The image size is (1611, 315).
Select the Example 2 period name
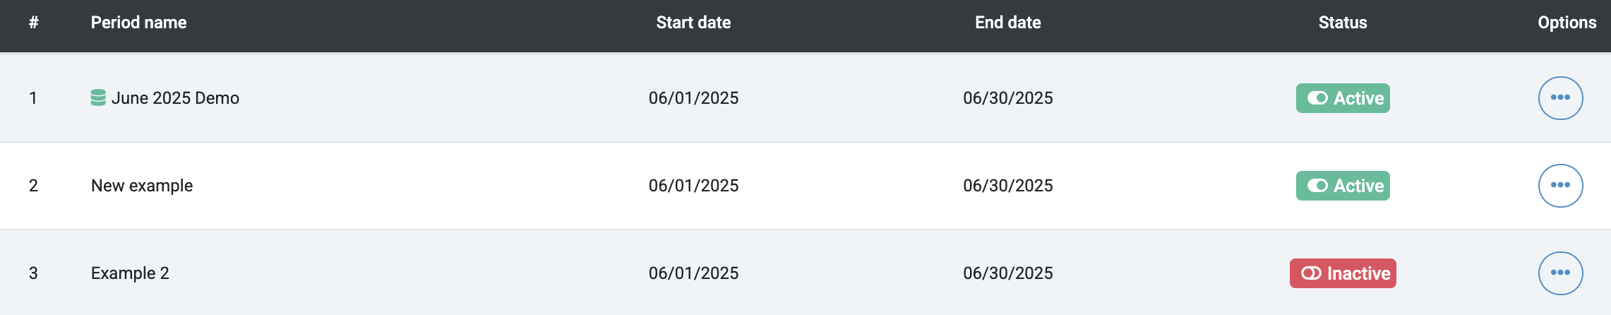click(130, 273)
